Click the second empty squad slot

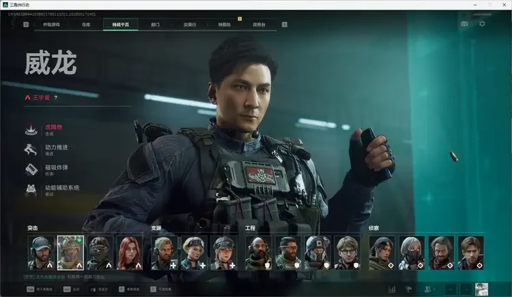click(466, 290)
